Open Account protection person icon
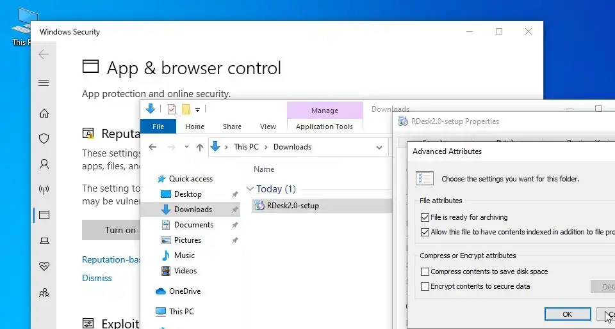The height and width of the screenshot is (329, 615). click(x=44, y=164)
